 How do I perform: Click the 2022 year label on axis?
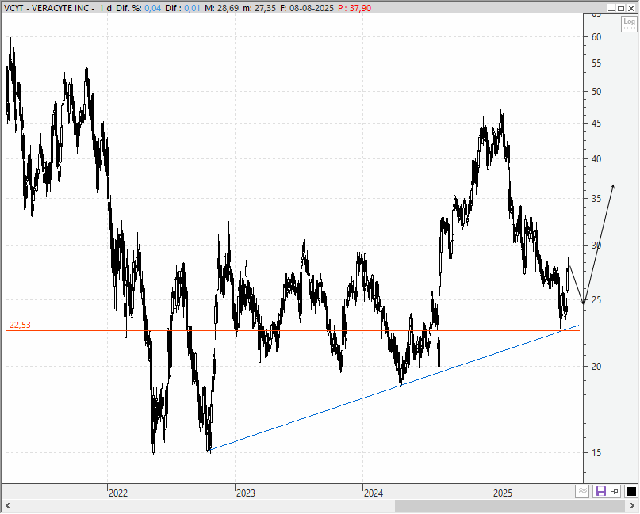point(118,493)
